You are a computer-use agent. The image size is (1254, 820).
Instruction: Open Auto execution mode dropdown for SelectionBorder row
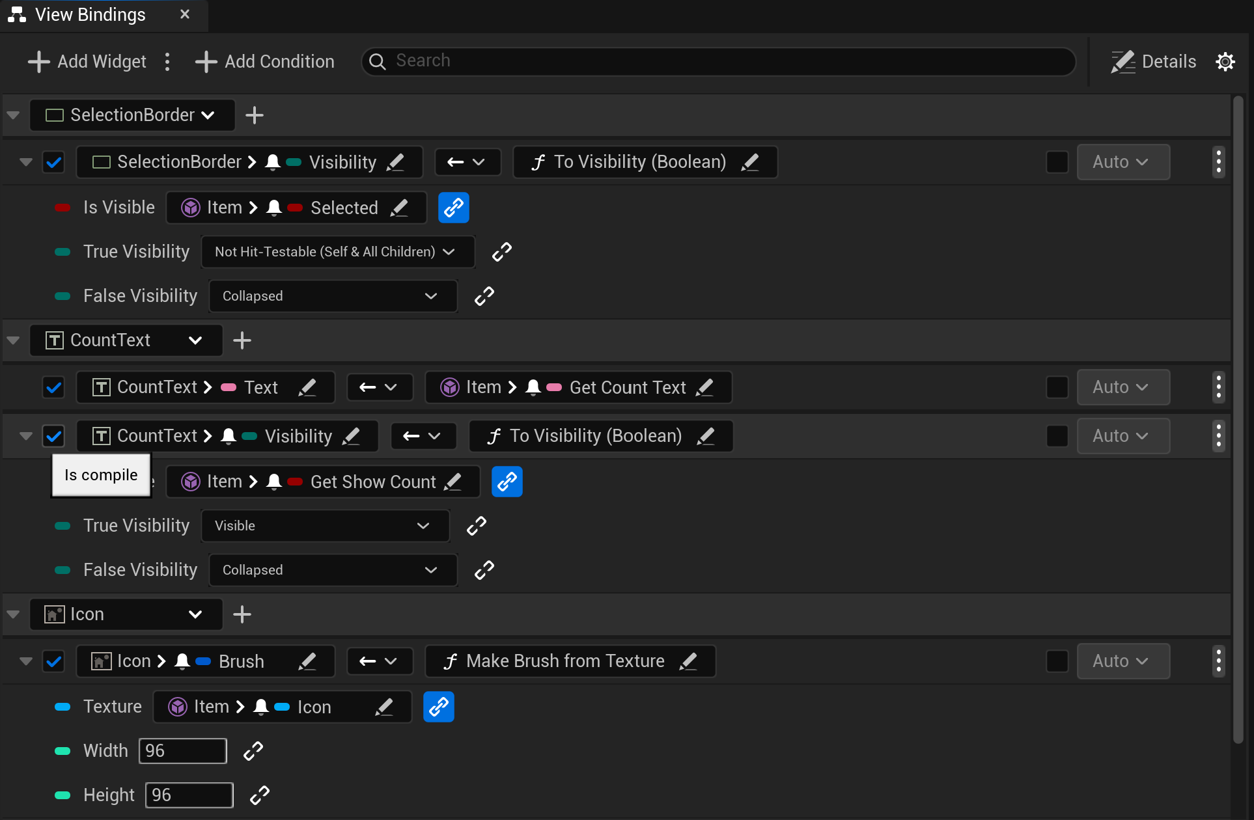coord(1123,162)
